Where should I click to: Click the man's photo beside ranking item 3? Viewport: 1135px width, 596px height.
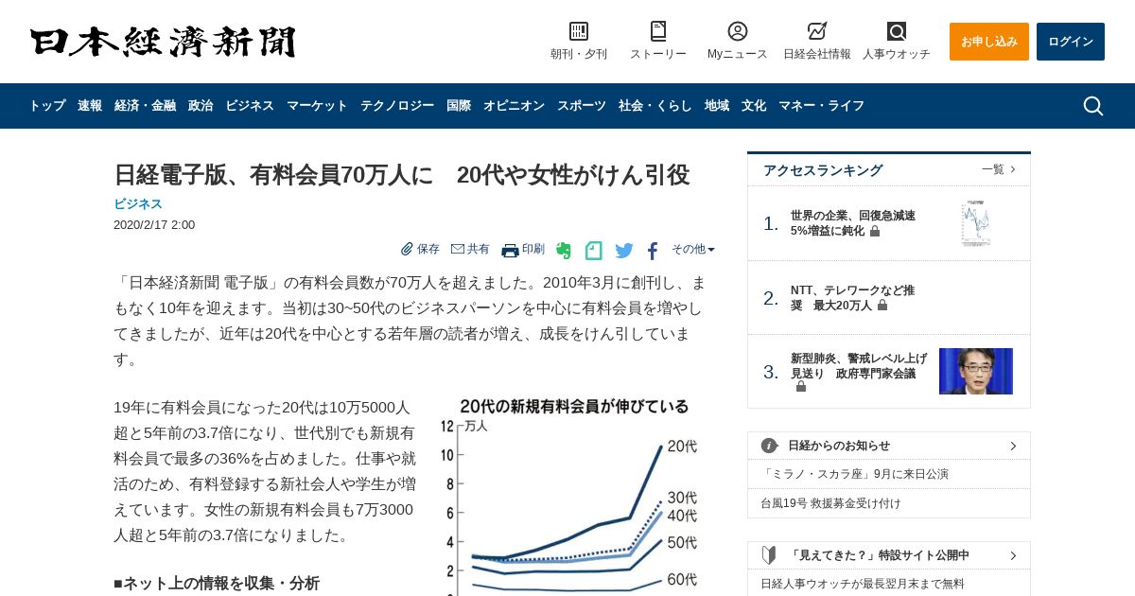click(x=976, y=371)
